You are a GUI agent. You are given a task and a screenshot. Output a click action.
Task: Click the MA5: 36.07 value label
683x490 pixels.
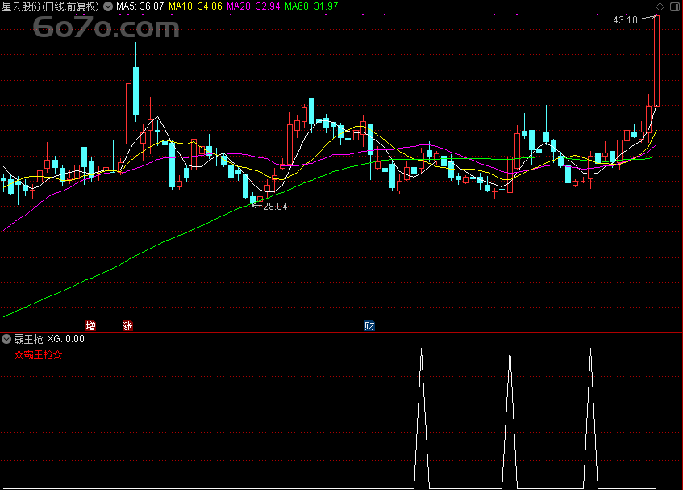pyautogui.click(x=140, y=6)
